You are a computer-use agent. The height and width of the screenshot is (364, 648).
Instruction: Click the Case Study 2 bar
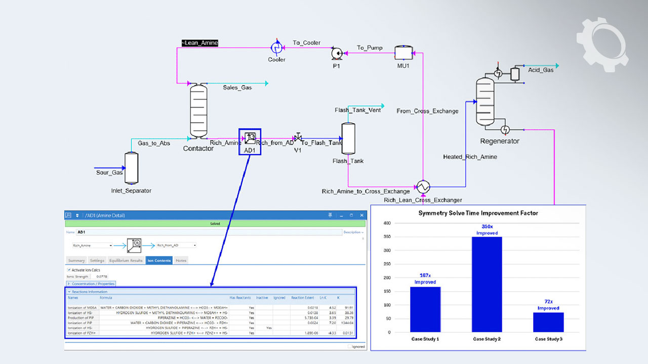coord(487,284)
